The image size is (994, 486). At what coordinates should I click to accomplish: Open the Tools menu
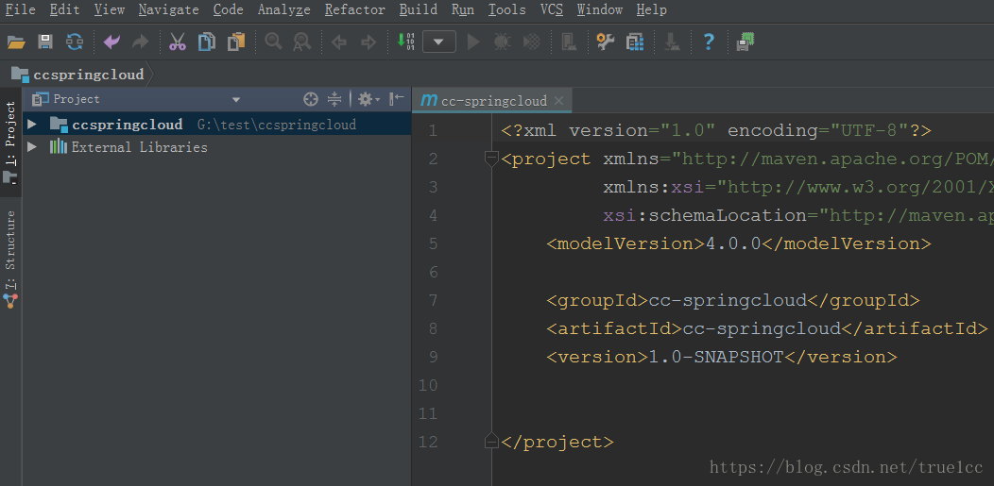point(507,9)
